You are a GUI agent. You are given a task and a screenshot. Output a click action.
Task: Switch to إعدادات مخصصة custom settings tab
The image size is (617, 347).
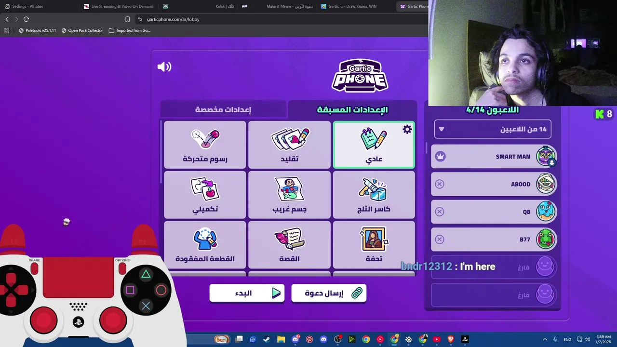[x=223, y=109]
